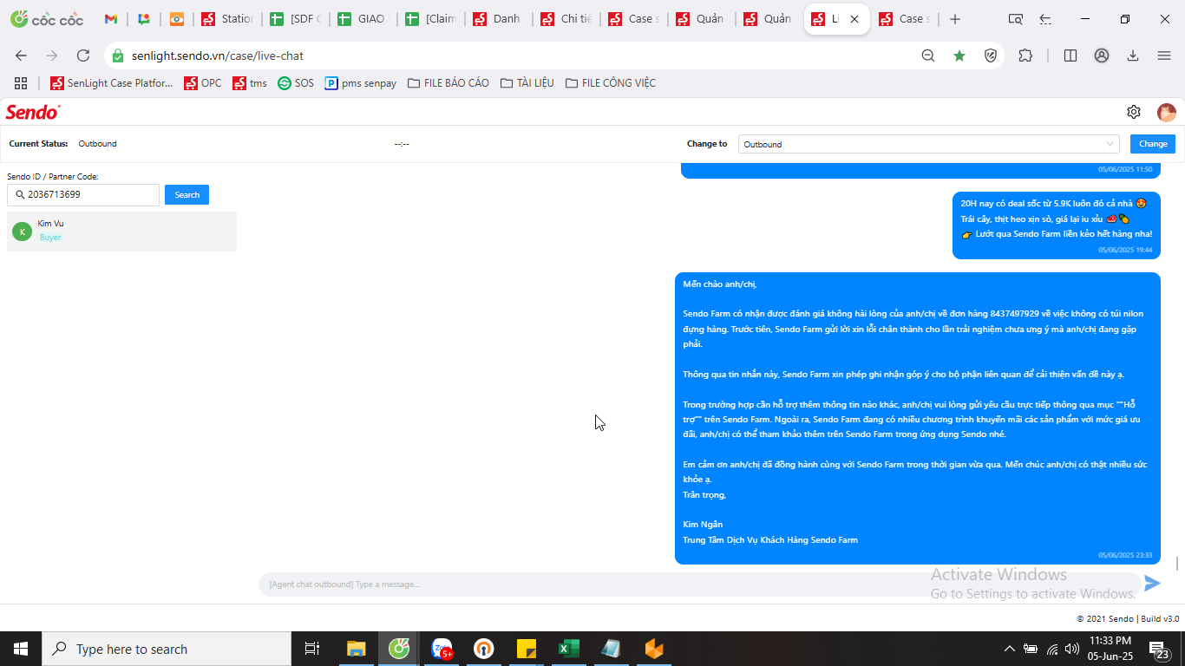Open the SOS bookmark
Screen dimensions: 1185x666
(296, 83)
